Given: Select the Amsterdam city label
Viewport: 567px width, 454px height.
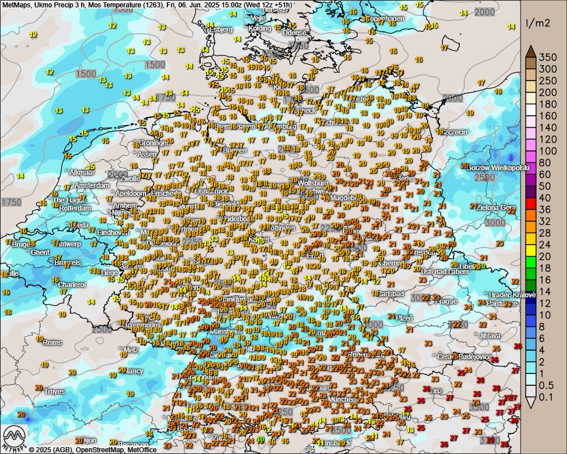Looking at the screenshot, I should coord(91,186).
